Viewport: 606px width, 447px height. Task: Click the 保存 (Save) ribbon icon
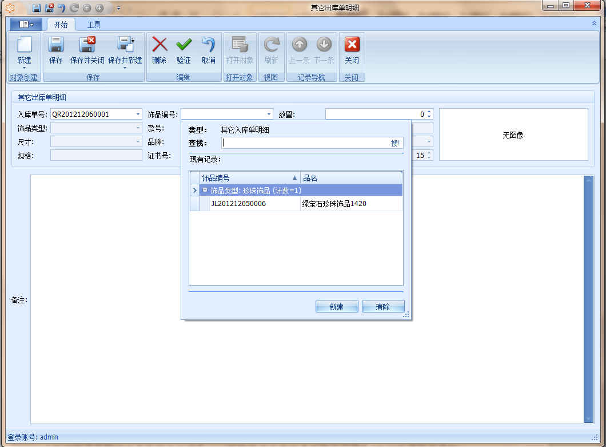[x=55, y=45]
